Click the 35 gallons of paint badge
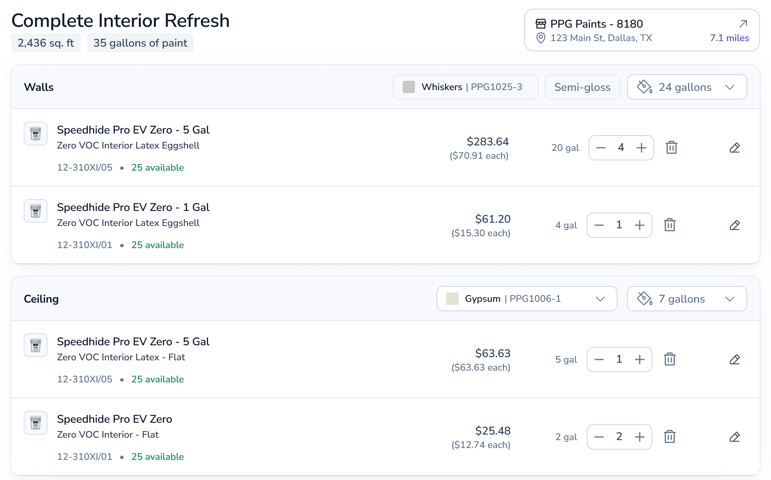The image size is (771, 480). pyautogui.click(x=140, y=43)
